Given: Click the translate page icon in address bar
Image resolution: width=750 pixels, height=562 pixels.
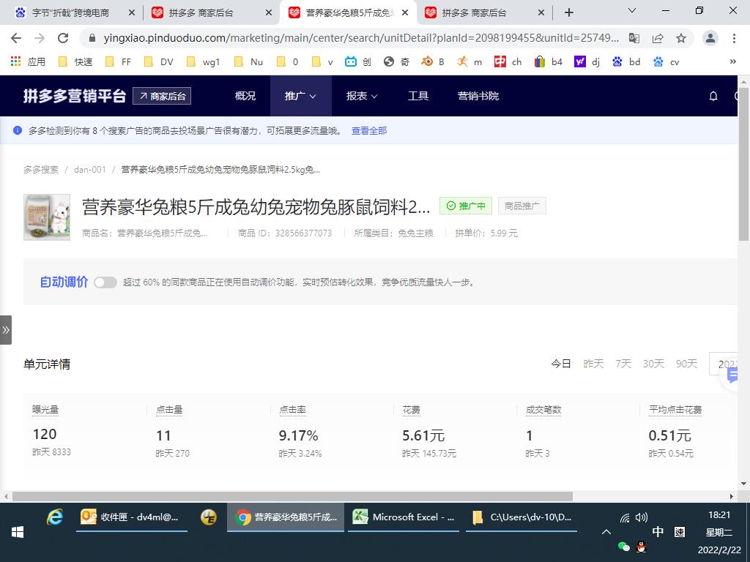Looking at the screenshot, I should point(634,38).
